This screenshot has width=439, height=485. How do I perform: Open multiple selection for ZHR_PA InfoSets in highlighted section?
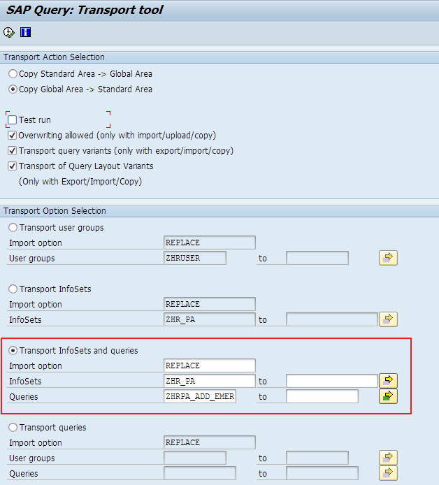click(x=388, y=381)
